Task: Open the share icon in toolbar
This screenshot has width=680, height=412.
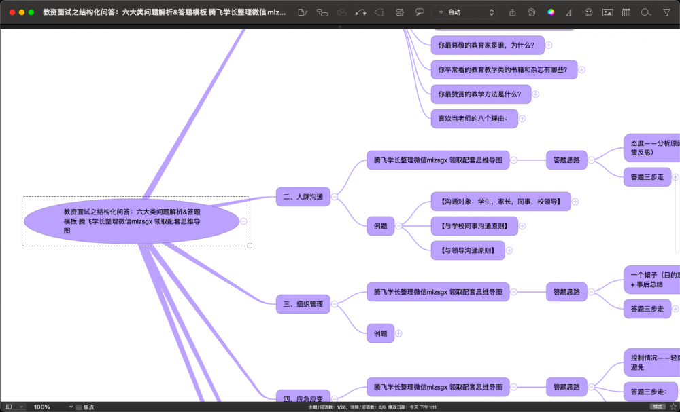Action: [x=513, y=12]
